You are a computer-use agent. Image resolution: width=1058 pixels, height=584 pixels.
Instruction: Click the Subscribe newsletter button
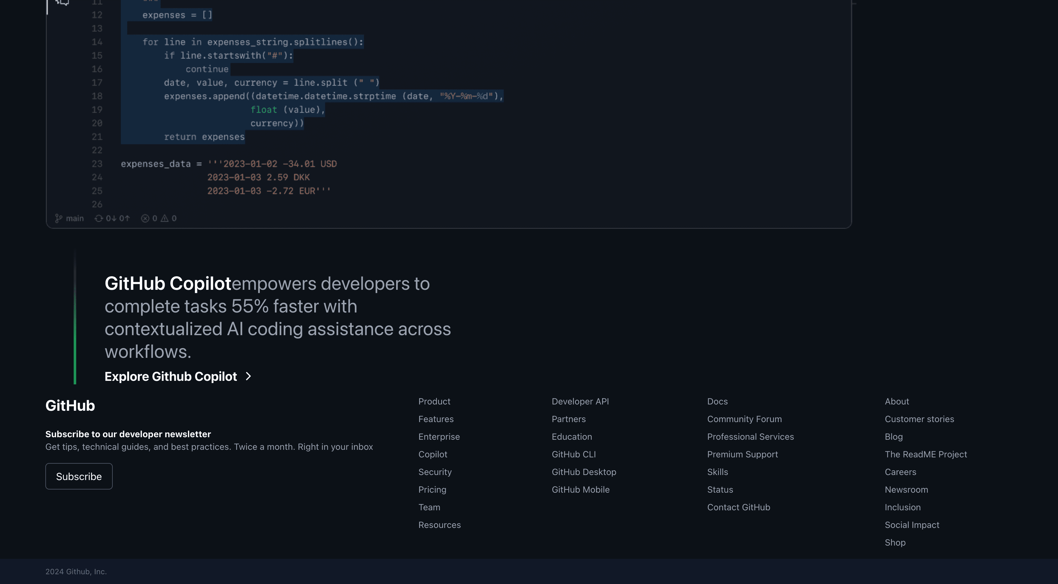[79, 476]
